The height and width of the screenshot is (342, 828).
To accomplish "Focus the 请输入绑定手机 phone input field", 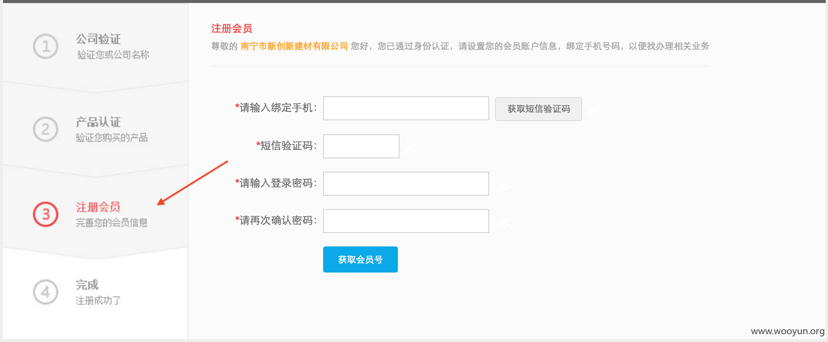I will [x=406, y=108].
